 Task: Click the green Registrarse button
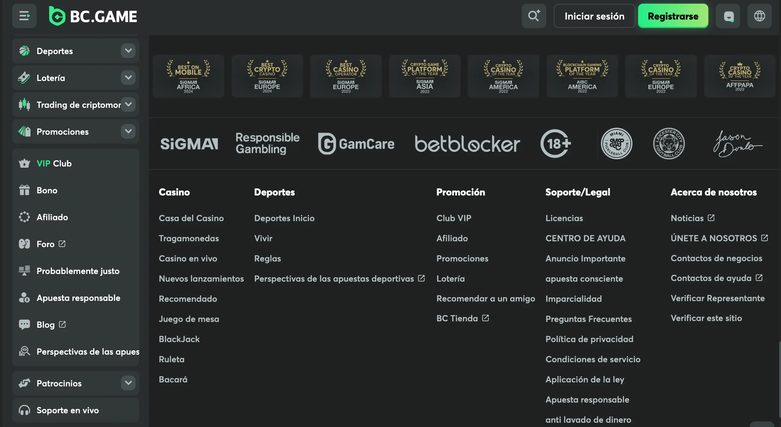click(x=673, y=16)
